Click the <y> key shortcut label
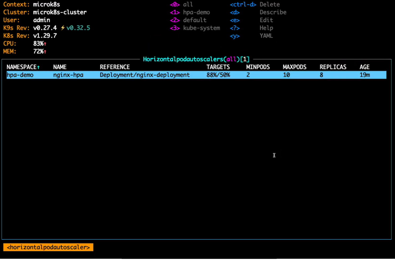 pos(235,36)
